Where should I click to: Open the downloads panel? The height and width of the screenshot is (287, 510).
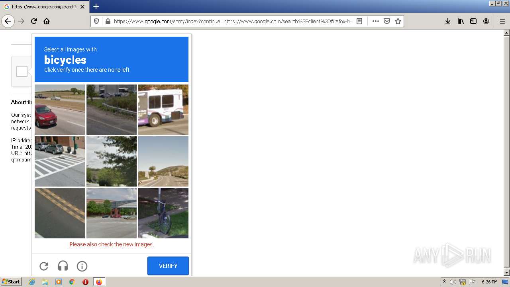pyautogui.click(x=448, y=21)
